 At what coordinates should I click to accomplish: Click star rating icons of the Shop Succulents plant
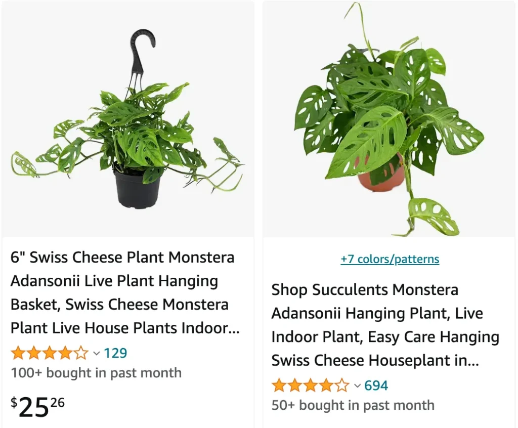pos(310,386)
